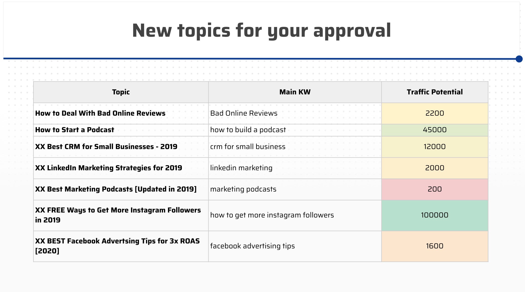The height and width of the screenshot is (292, 525).
Task: Select 'XX FREE Ways to Get More Instagram Followers' cell
Action: pos(121,215)
